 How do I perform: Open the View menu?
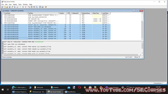(x=10, y=4)
